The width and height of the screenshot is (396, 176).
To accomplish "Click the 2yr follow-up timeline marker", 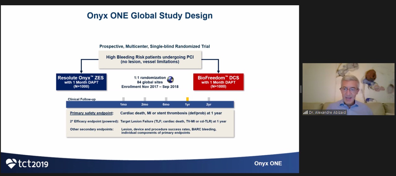I will [209, 99].
